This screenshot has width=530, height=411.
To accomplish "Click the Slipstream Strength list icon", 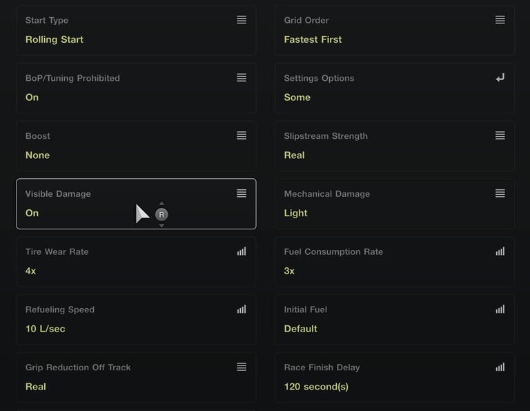I will (500, 136).
